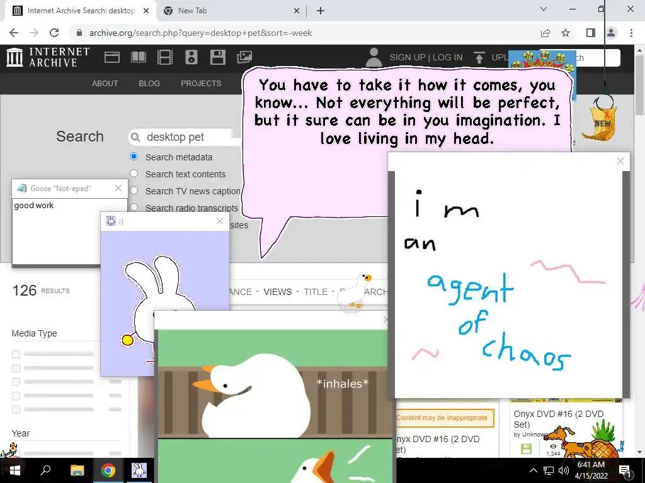The width and height of the screenshot is (645, 483).
Task: Show hidden tray icons chevron
Action: pyautogui.click(x=533, y=470)
